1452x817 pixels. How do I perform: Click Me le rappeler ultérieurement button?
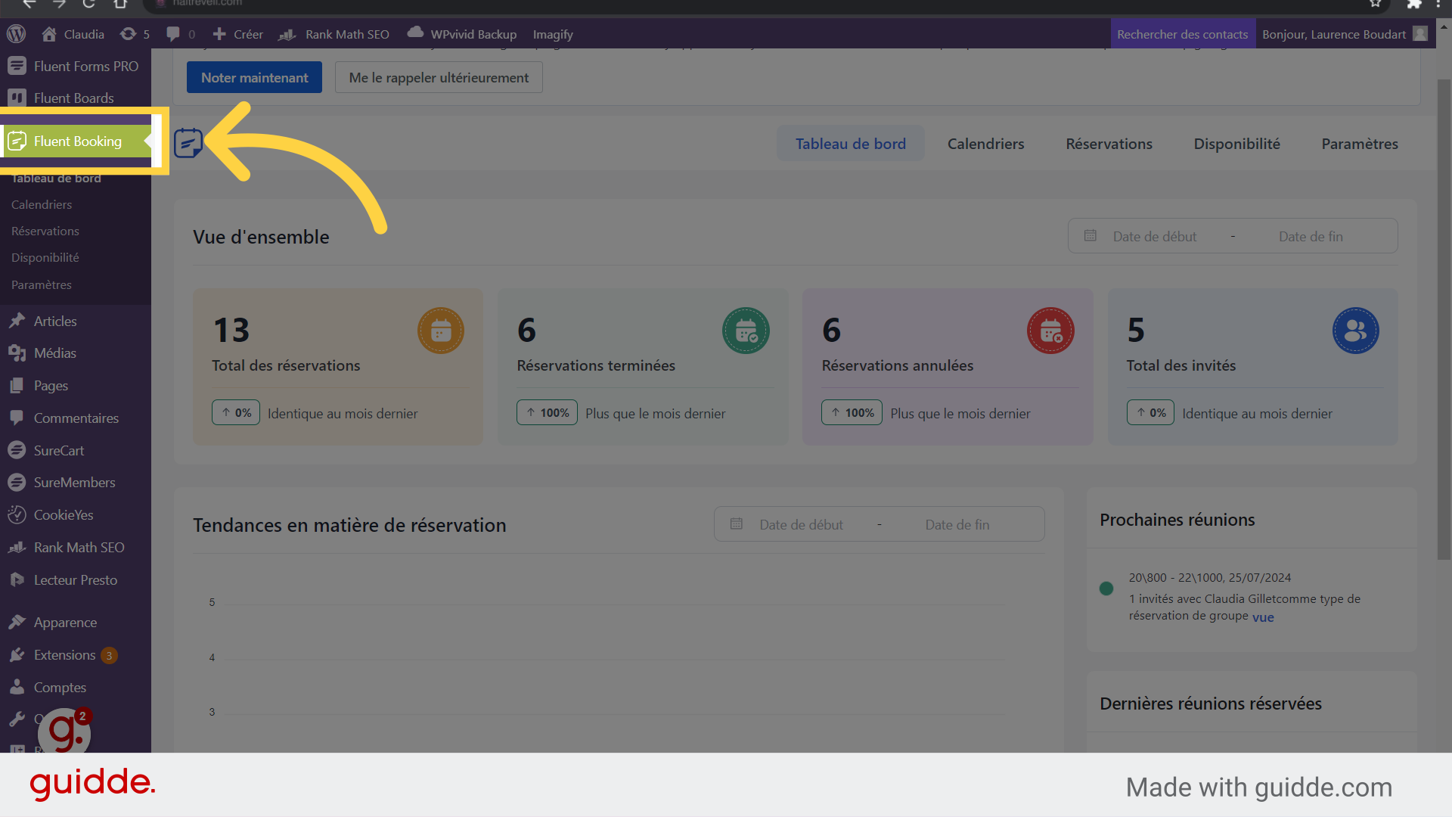pos(439,77)
